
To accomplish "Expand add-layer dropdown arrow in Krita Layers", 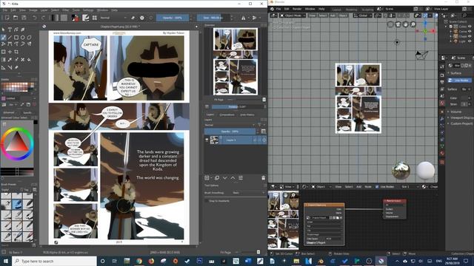I will 211,178.
